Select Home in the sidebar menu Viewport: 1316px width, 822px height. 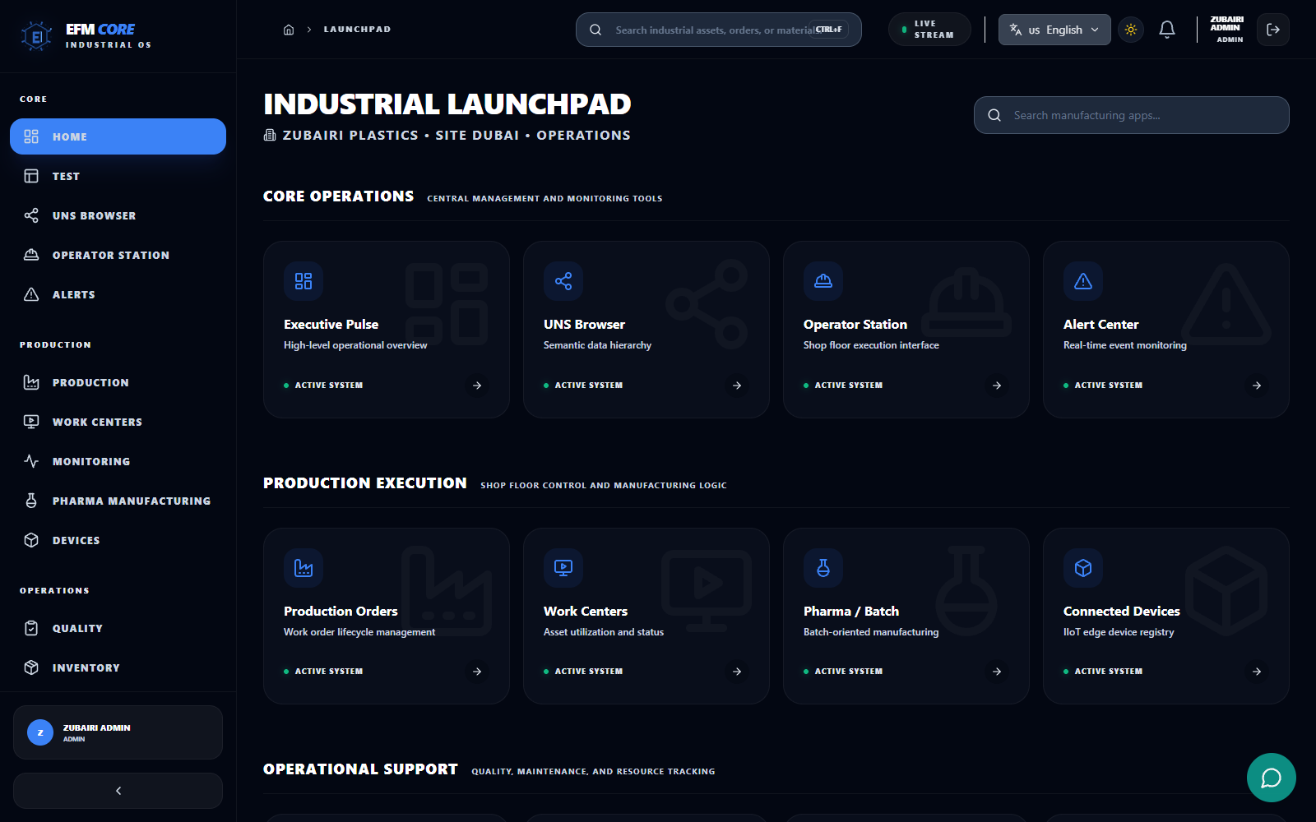[x=118, y=136]
